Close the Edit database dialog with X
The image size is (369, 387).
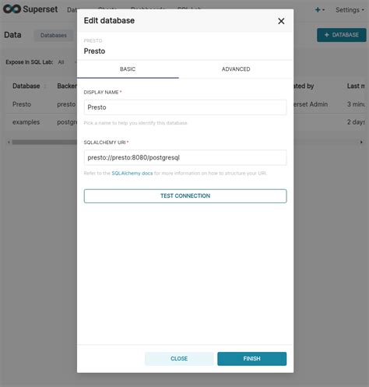(281, 21)
